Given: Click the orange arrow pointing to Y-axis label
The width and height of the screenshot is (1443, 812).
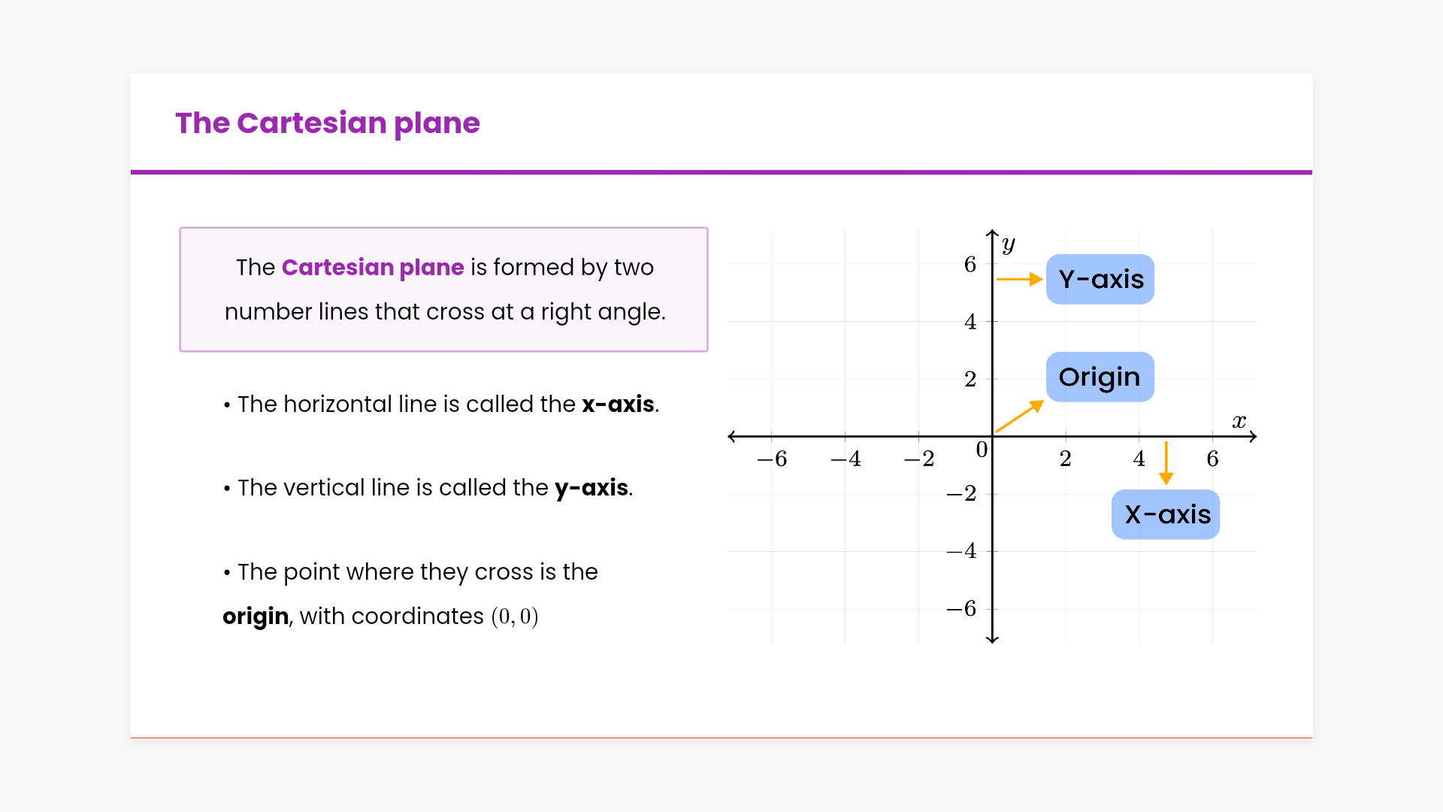Looking at the screenshot, I should 1019,279.
